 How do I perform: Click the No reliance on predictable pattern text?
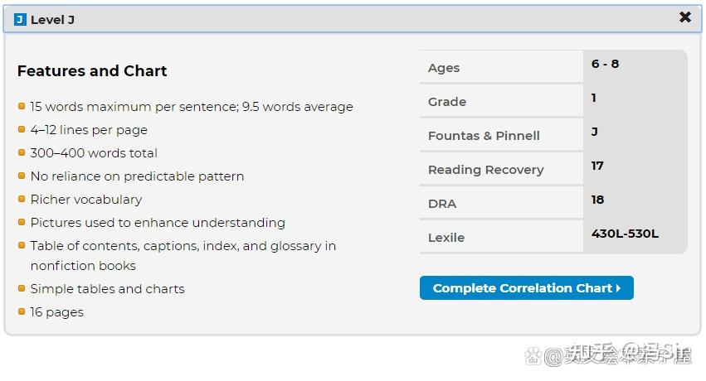(x=137, y=176)
